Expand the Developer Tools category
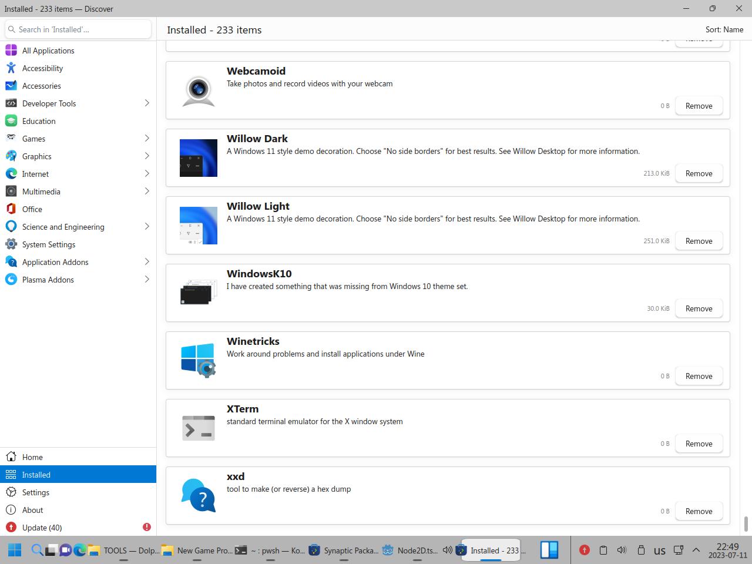 pyautogui.click(x=147, y=103)
